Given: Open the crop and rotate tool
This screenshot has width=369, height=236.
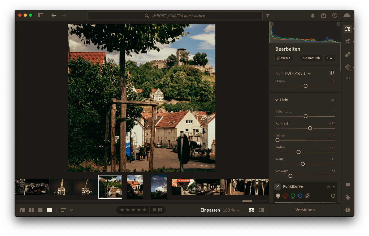Looking at the screenshot, I should point(348,42).
